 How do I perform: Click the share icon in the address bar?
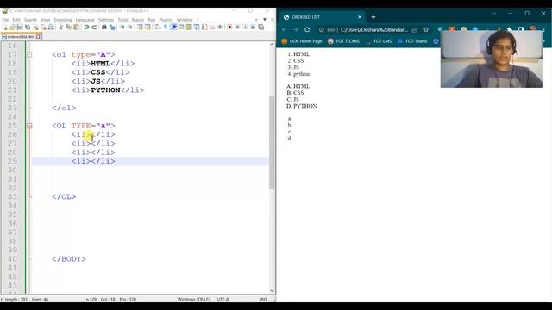click(415, 30)
